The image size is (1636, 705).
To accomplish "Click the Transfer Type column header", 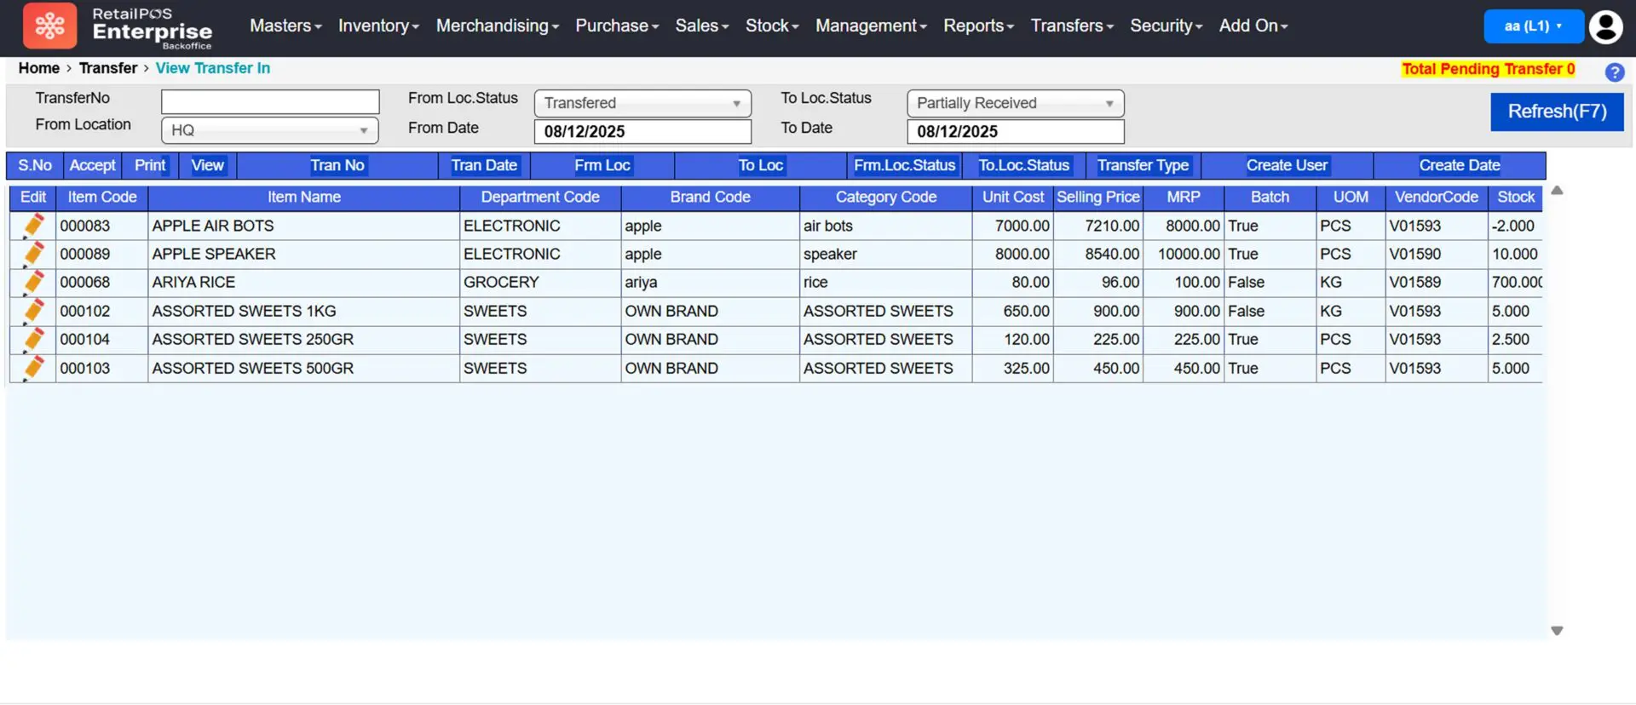I will click(x=1143, y=165).
